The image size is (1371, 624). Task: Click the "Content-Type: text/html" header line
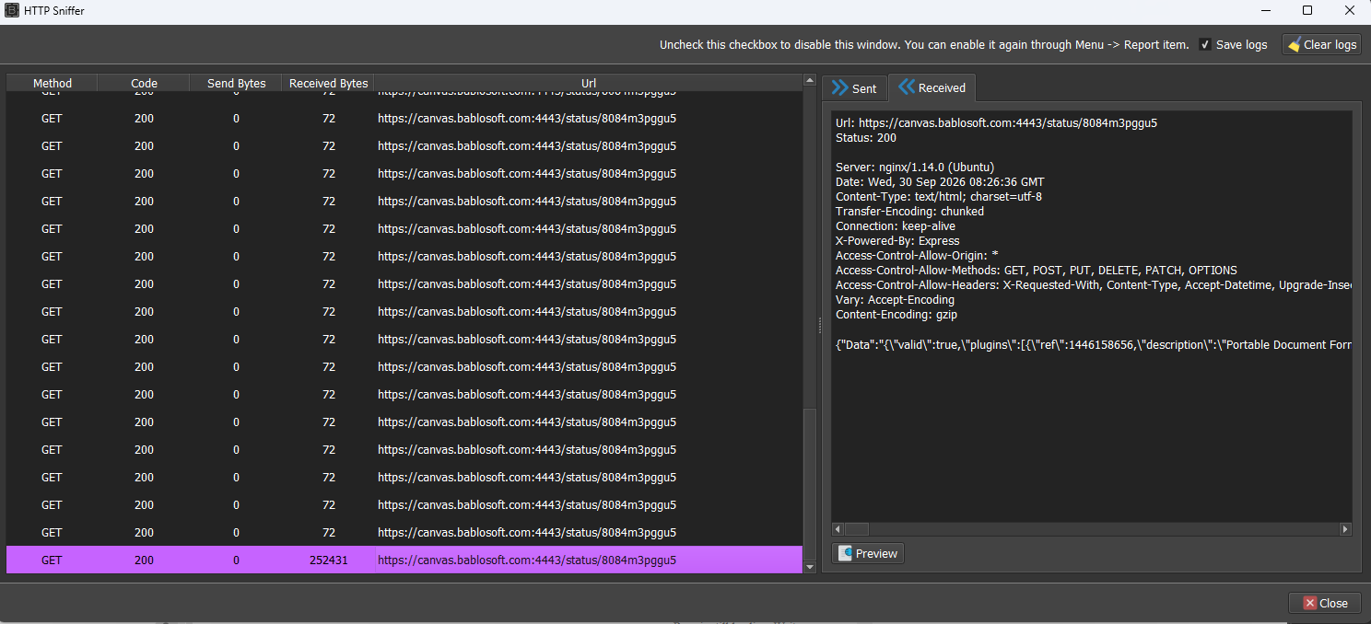pos(938,197)
